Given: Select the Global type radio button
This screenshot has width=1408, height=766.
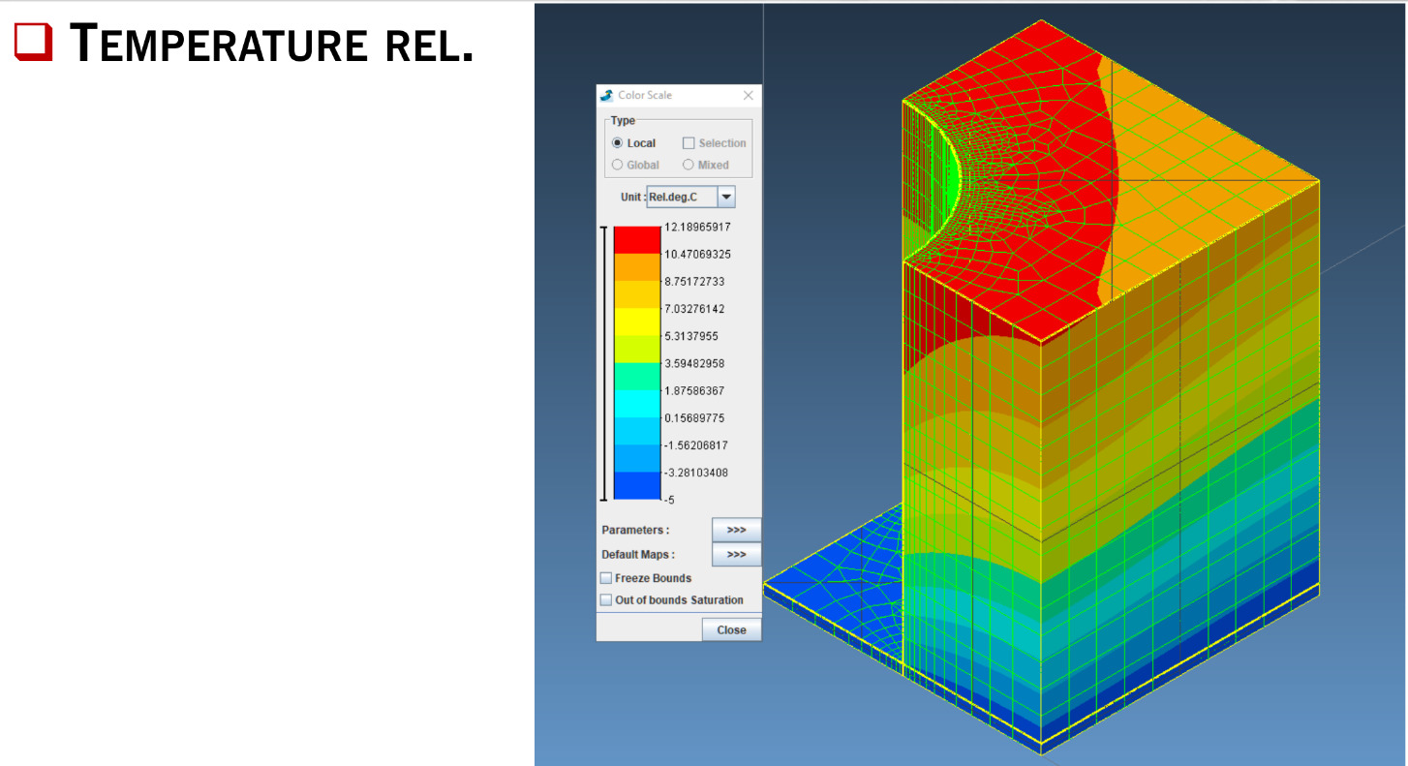Looking at the screenshot, I should [618, 165].
